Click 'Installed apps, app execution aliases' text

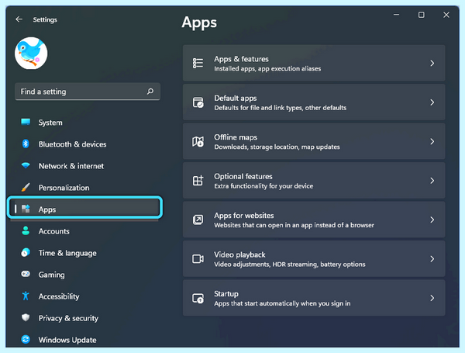tap(267, 69)
